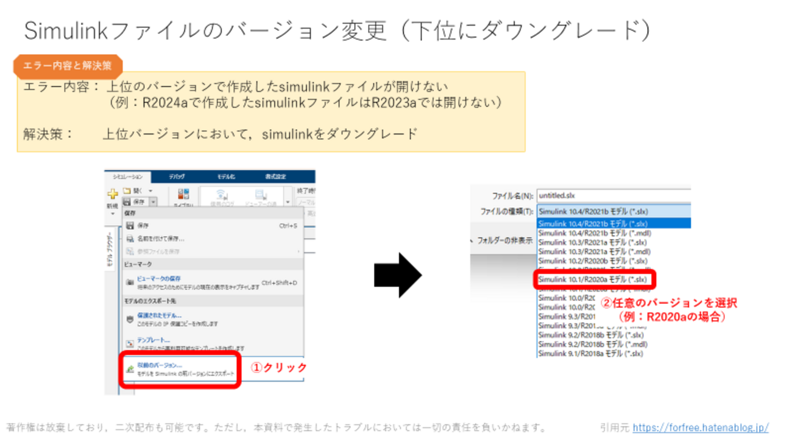Switch to the モデル化 tab
792x445 pixels.
[x=226, y=177]
